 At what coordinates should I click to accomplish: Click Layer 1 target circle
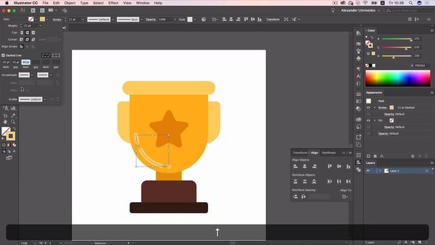427,171
